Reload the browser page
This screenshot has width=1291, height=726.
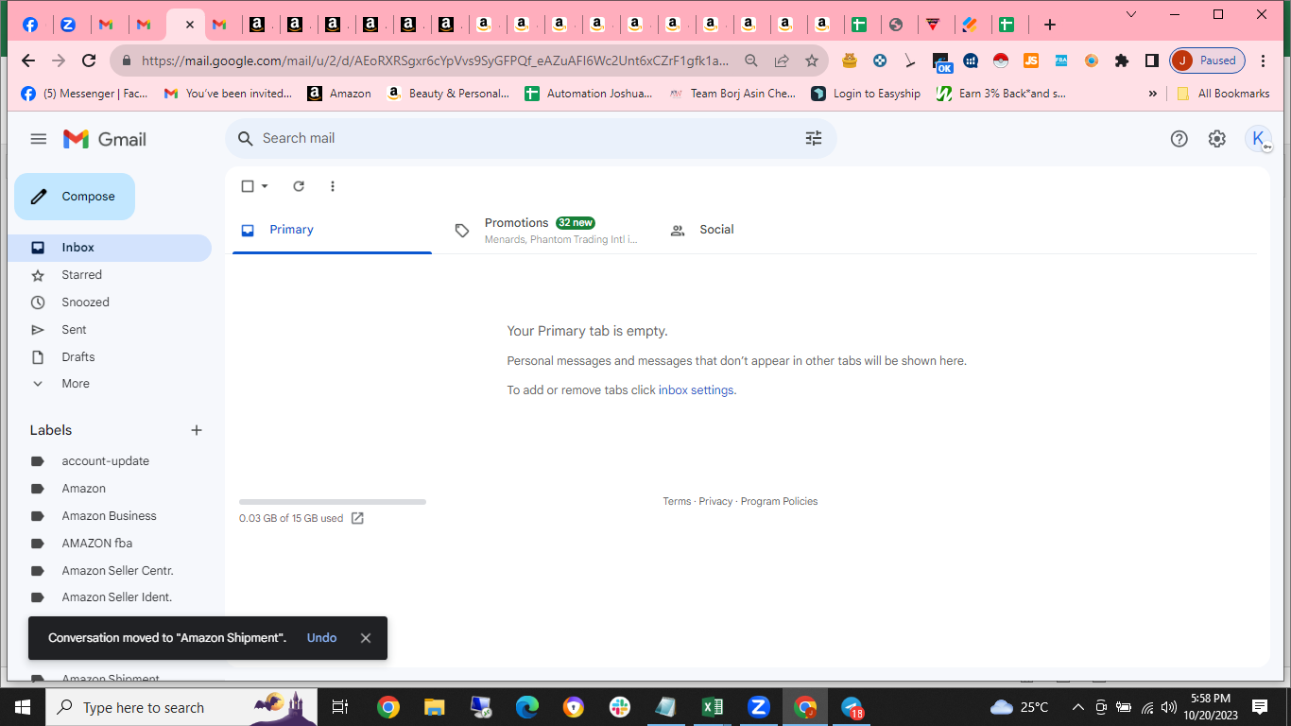[89, 60]
